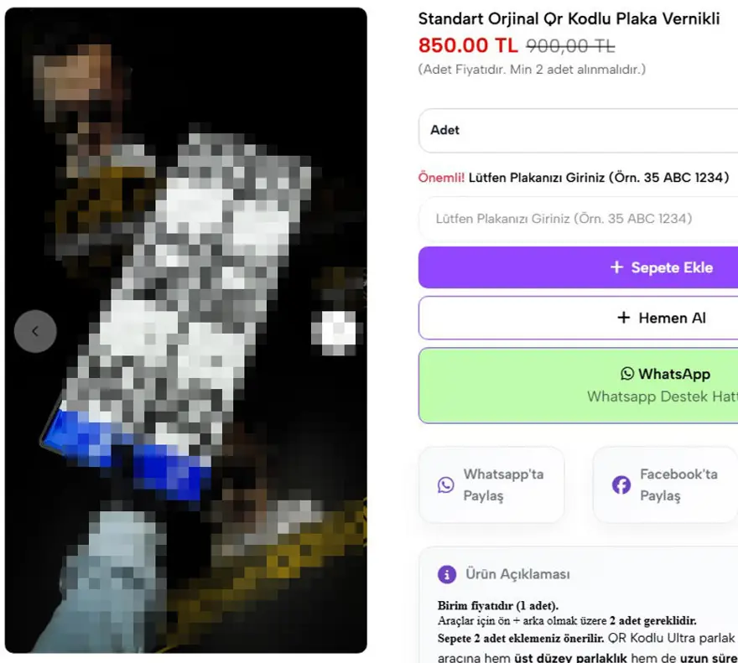Click the Önemli! plate entry label
This screenshot has height=663, width=738.
click(x=574, y=178)
